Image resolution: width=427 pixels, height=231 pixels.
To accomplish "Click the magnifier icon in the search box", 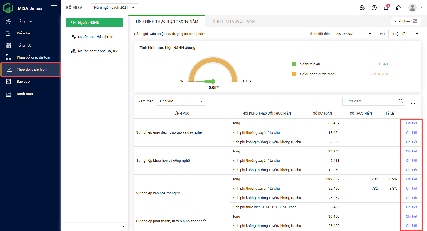I will pos(401,101).
